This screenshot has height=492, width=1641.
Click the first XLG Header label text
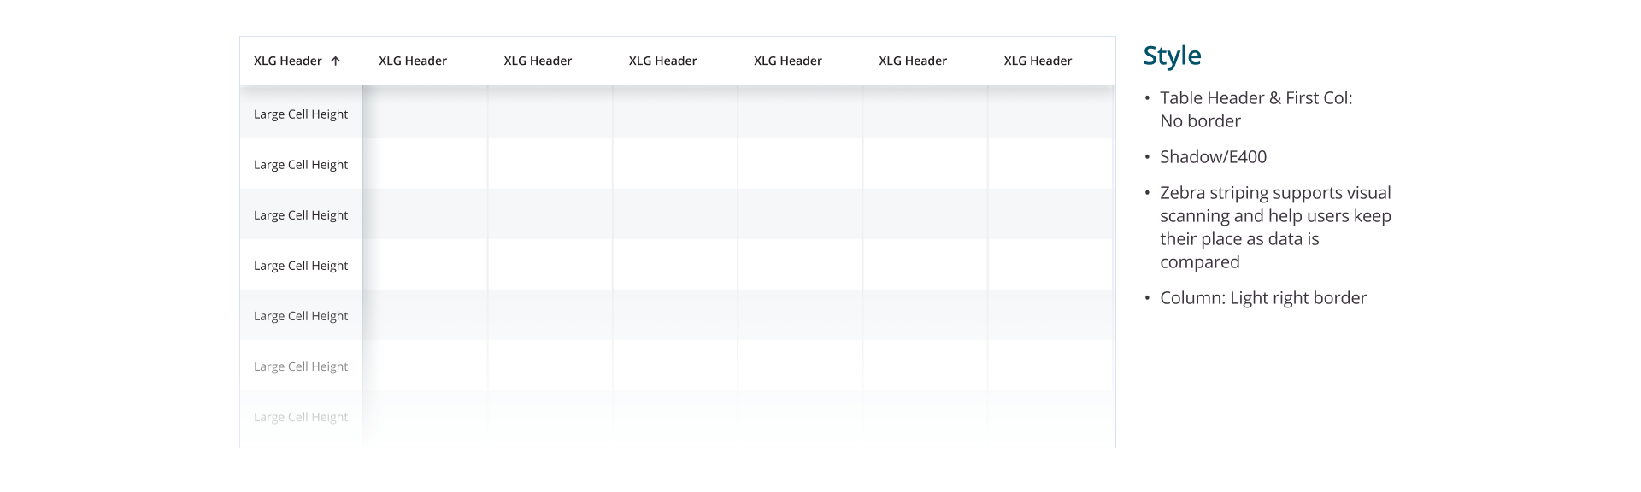pyautogui.click(x=287, y=61)
